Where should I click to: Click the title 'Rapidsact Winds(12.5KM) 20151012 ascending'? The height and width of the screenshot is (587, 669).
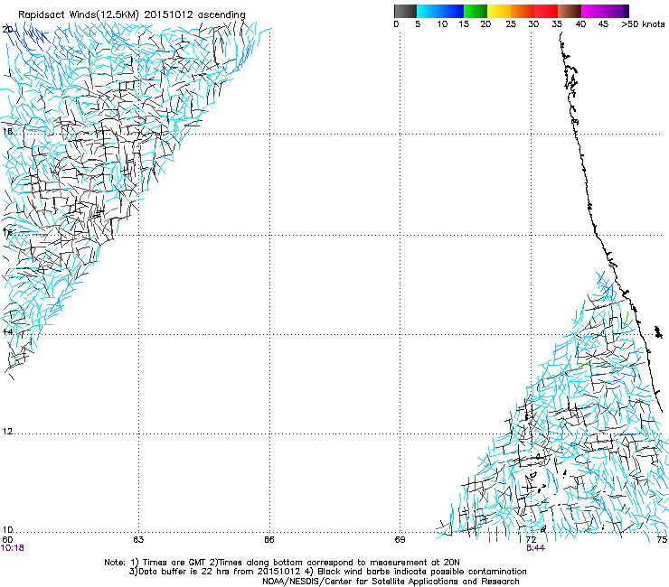[x=132, y=14]
